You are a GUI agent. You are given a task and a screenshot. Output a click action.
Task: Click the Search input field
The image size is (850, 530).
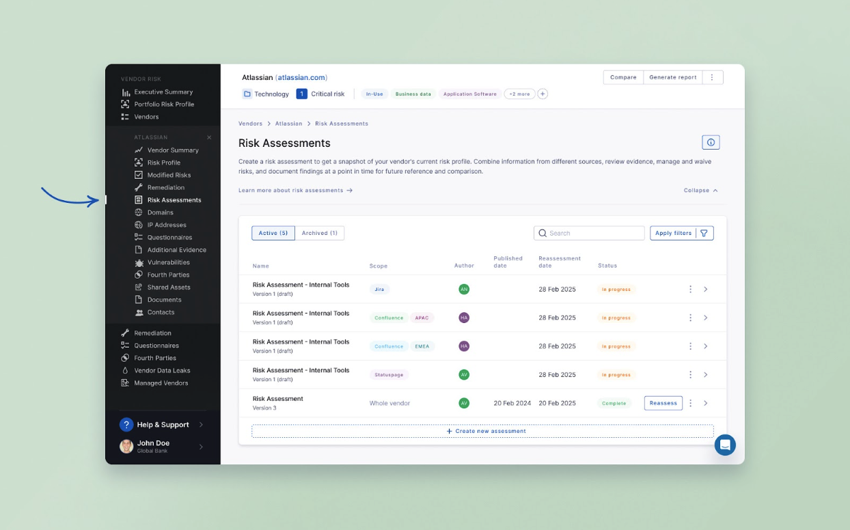tap(589, 233)
